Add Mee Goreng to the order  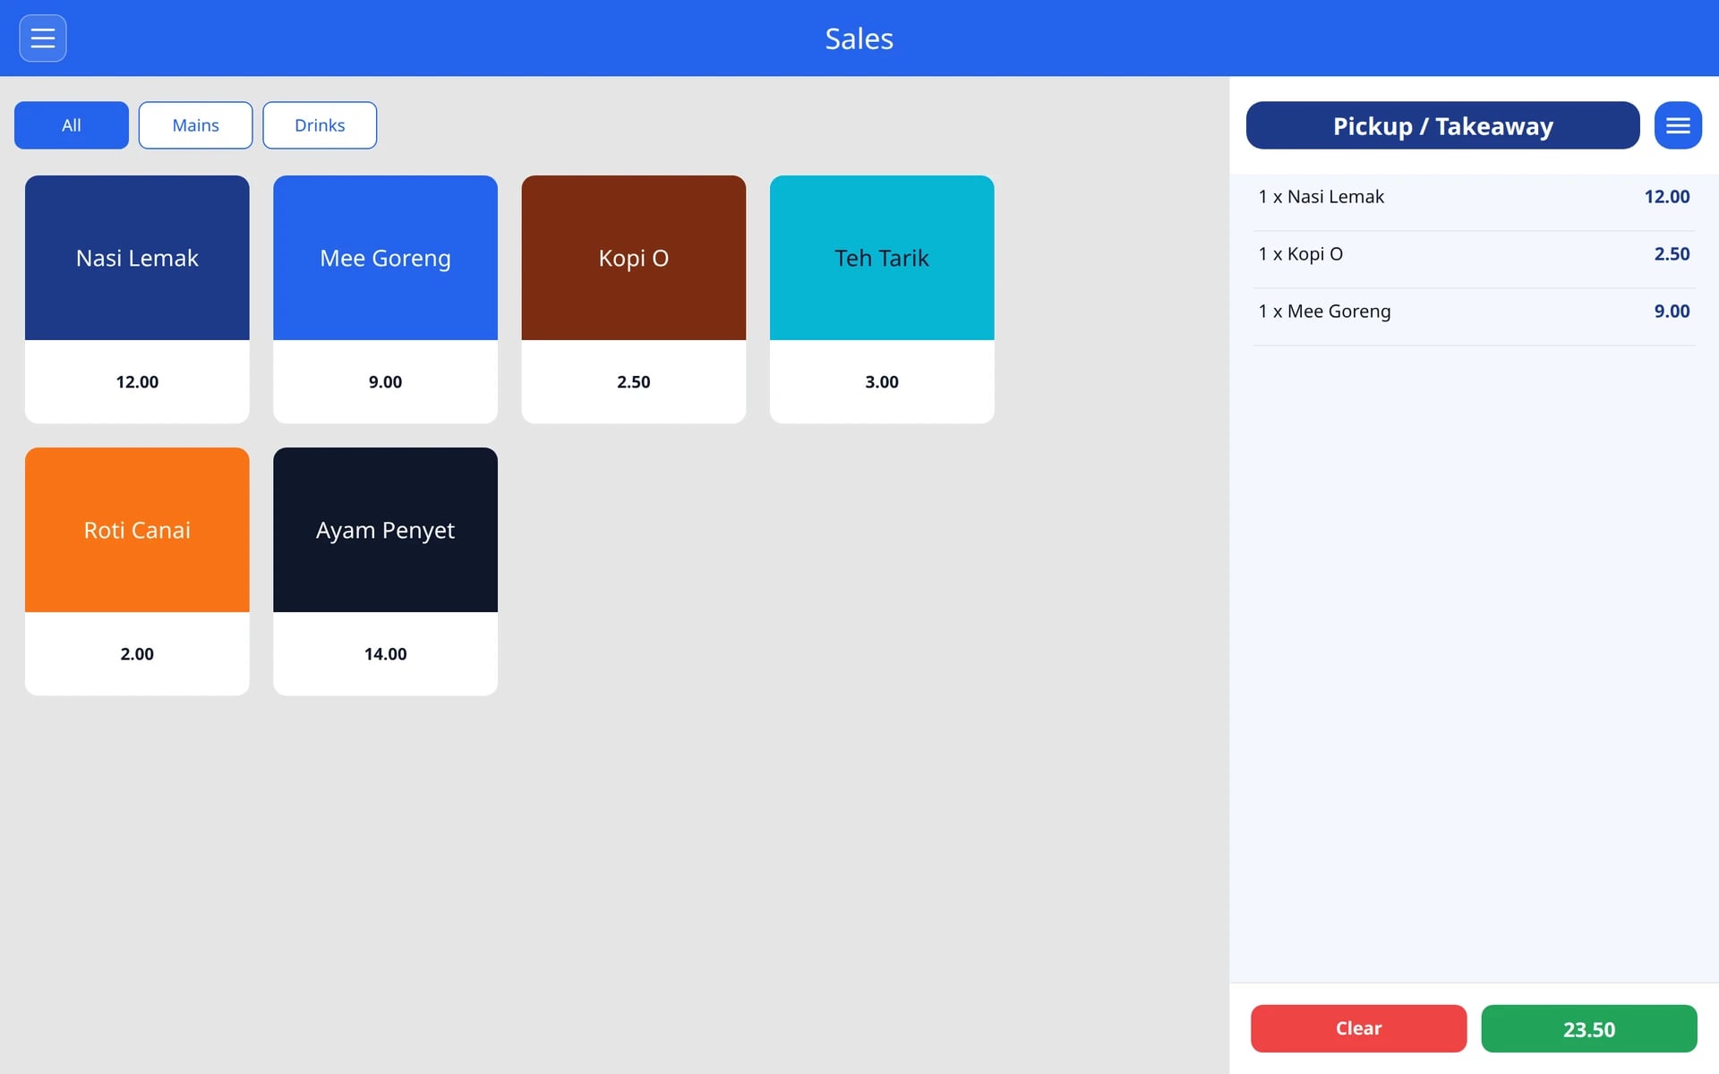coord(385,299)
